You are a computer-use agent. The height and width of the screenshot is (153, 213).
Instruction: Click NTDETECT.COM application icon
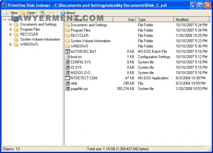[x=67, y=78]
